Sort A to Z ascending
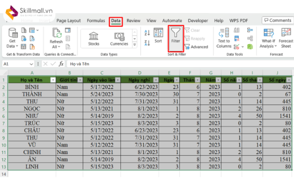 tap(147, 33)
